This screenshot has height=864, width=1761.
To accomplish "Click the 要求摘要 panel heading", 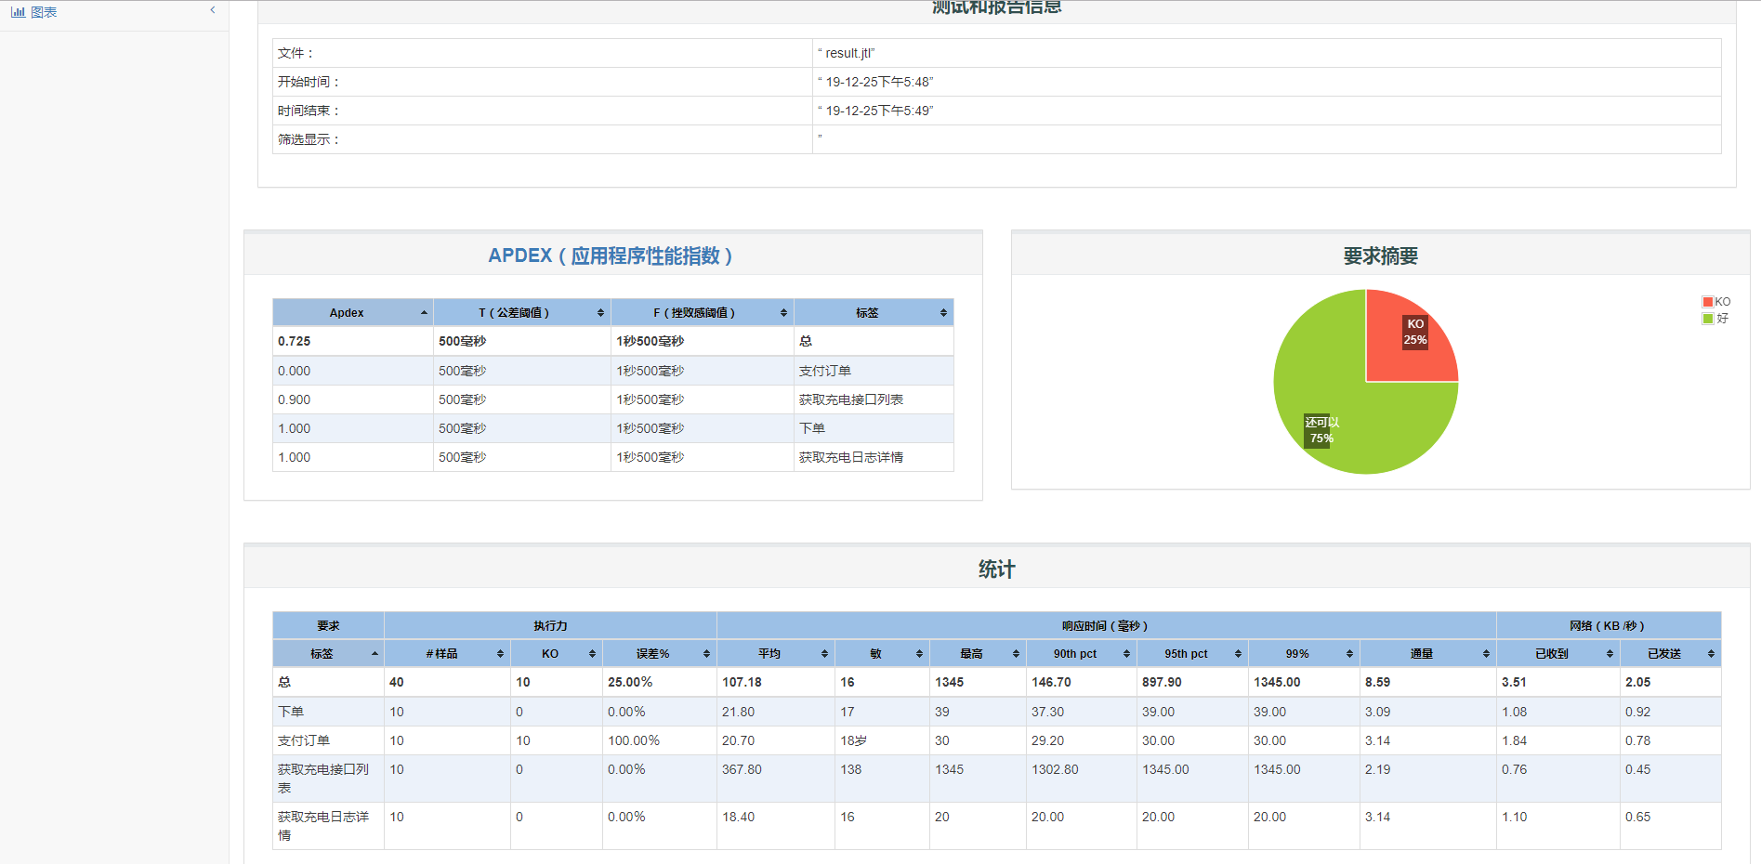I will 1380,255.
